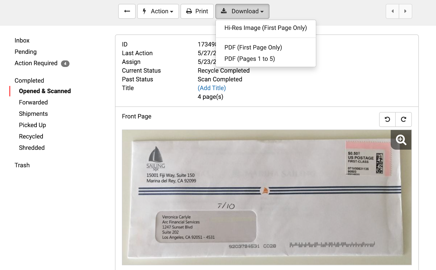Choose PDF (First Page Only) option
436x270 pixels.
pyautogui.click(x=253, y=48)
